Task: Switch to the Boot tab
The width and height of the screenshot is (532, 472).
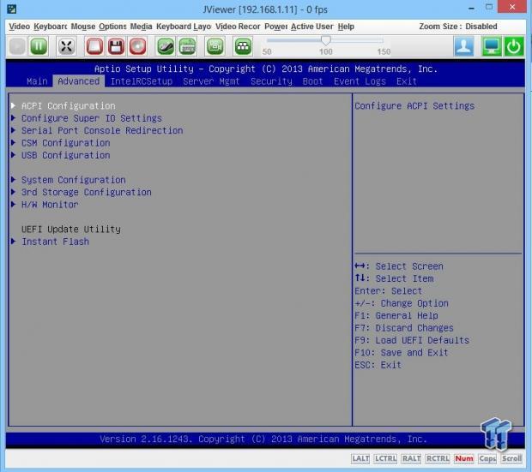Action: [312, 81]
